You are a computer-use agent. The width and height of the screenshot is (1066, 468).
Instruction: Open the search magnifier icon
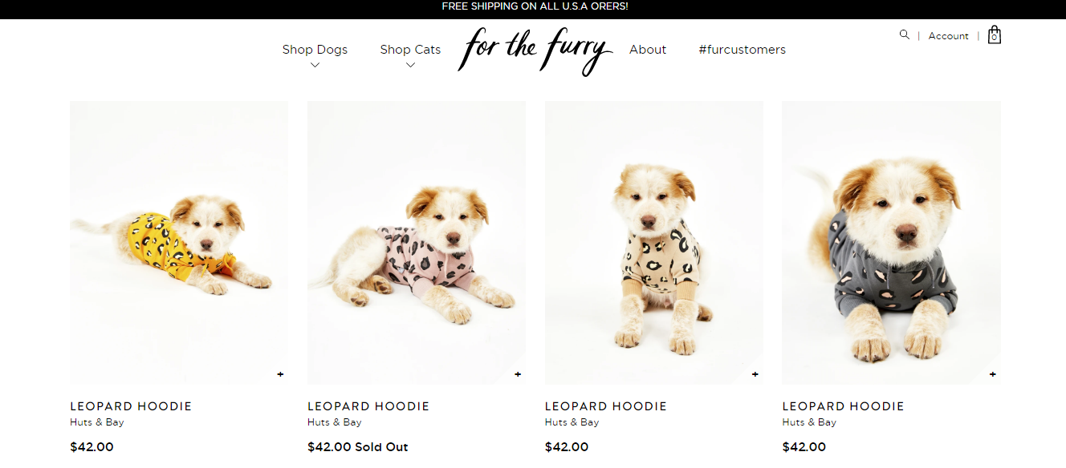point(905,34)
